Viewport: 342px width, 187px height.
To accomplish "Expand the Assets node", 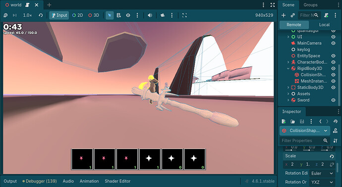I will (288, 93).
